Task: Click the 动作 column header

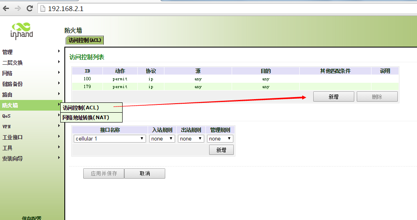Action: [120, 71]
